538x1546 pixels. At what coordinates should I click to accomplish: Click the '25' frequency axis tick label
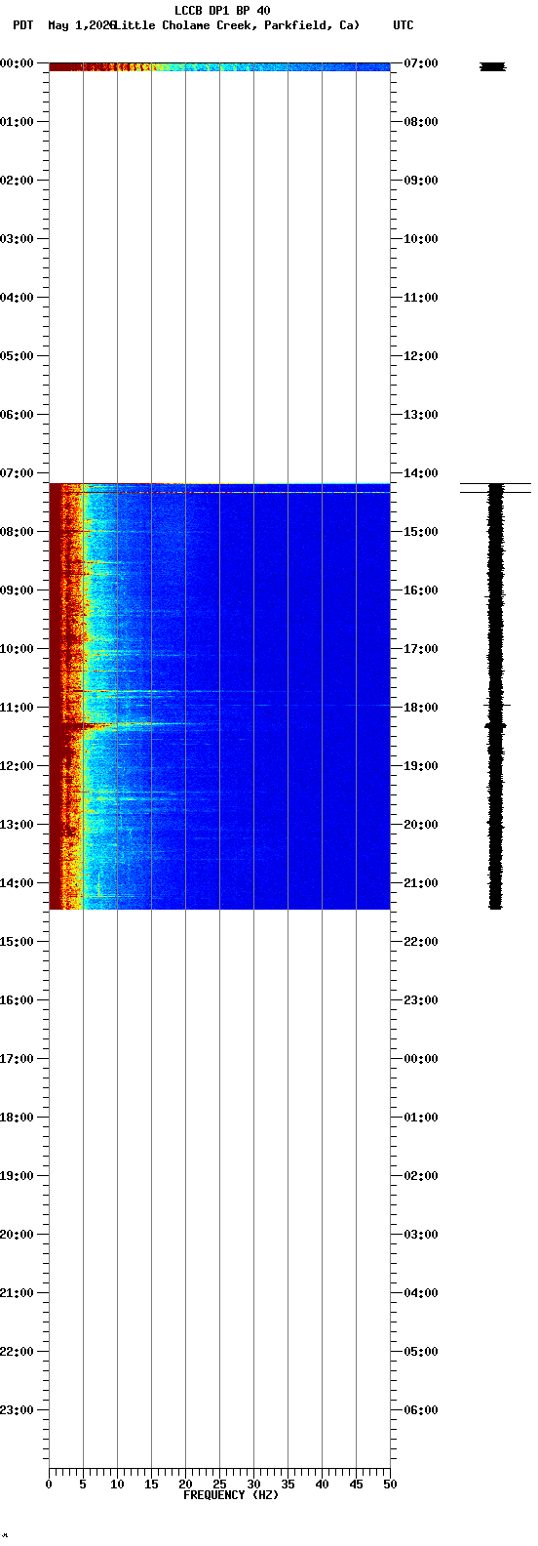[219, 1485]
